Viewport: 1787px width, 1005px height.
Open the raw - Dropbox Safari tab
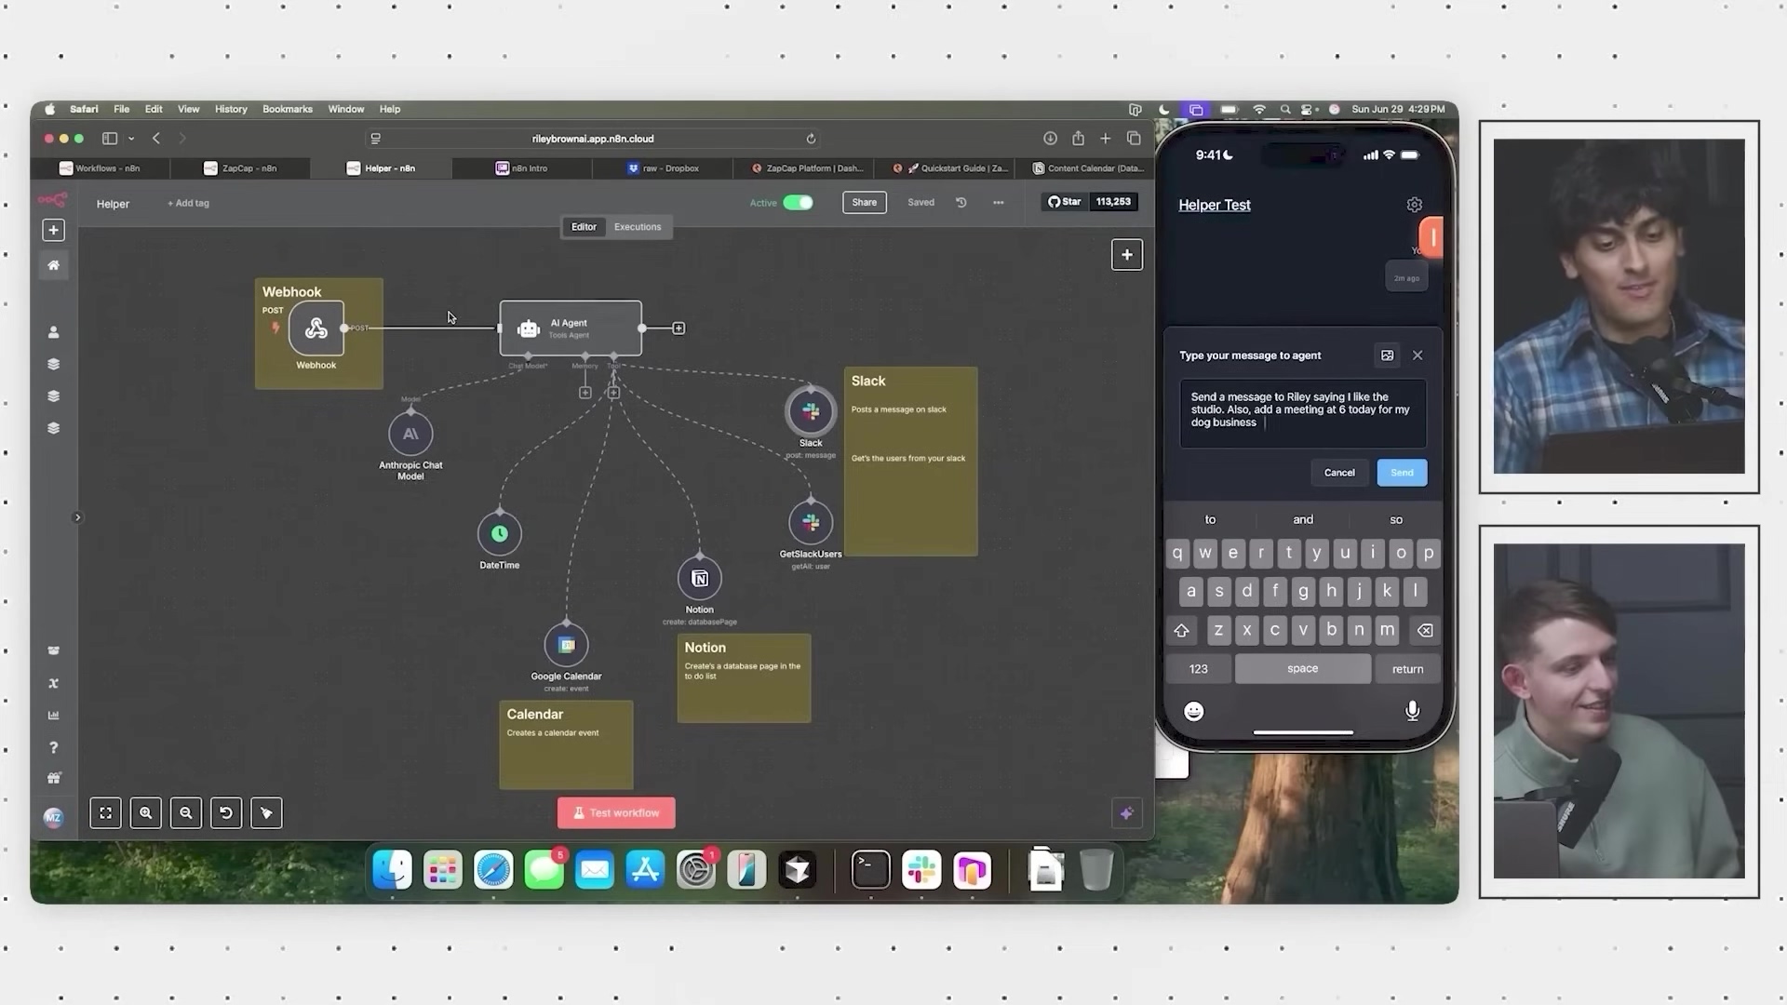[663, 168]
